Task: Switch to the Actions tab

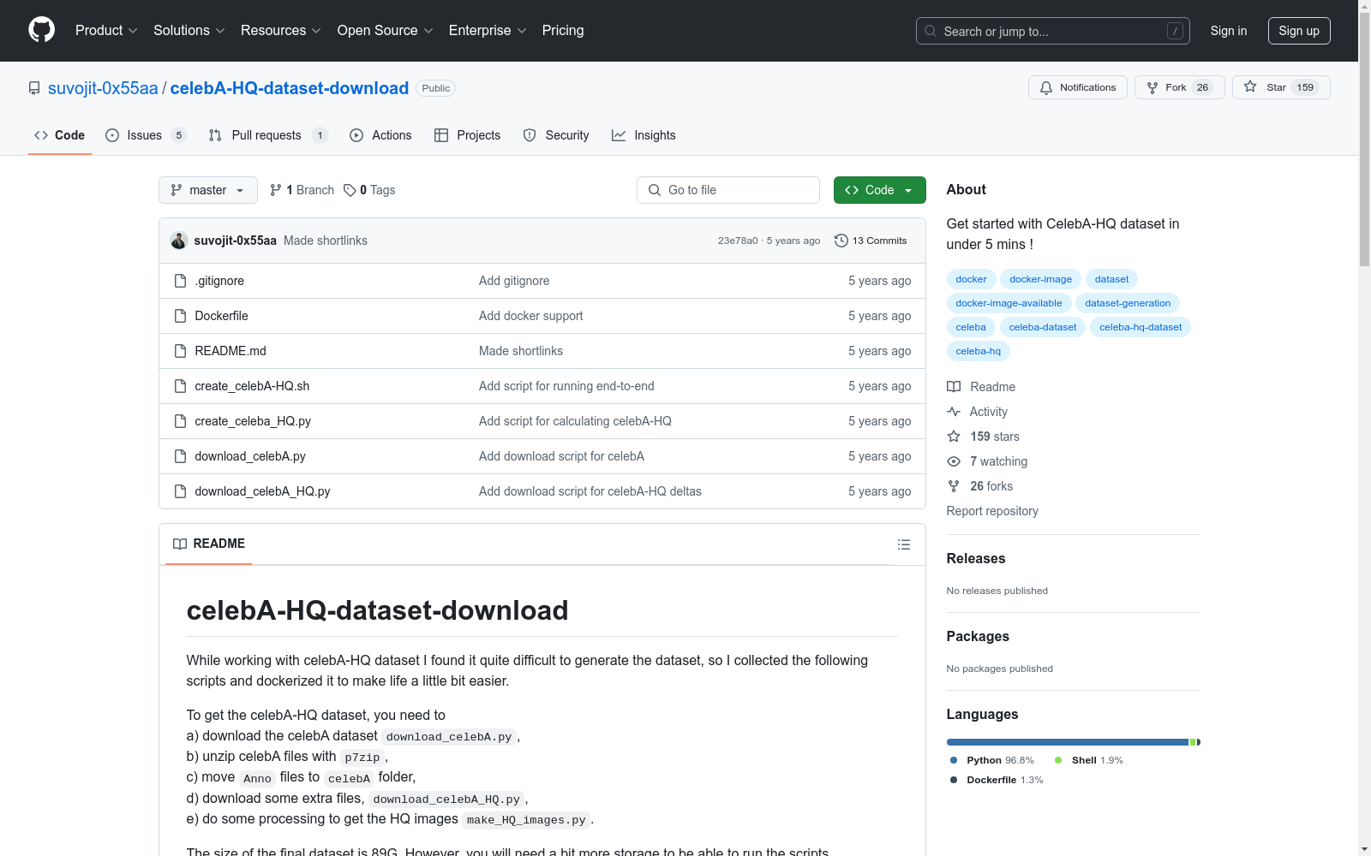Action: 380,135
